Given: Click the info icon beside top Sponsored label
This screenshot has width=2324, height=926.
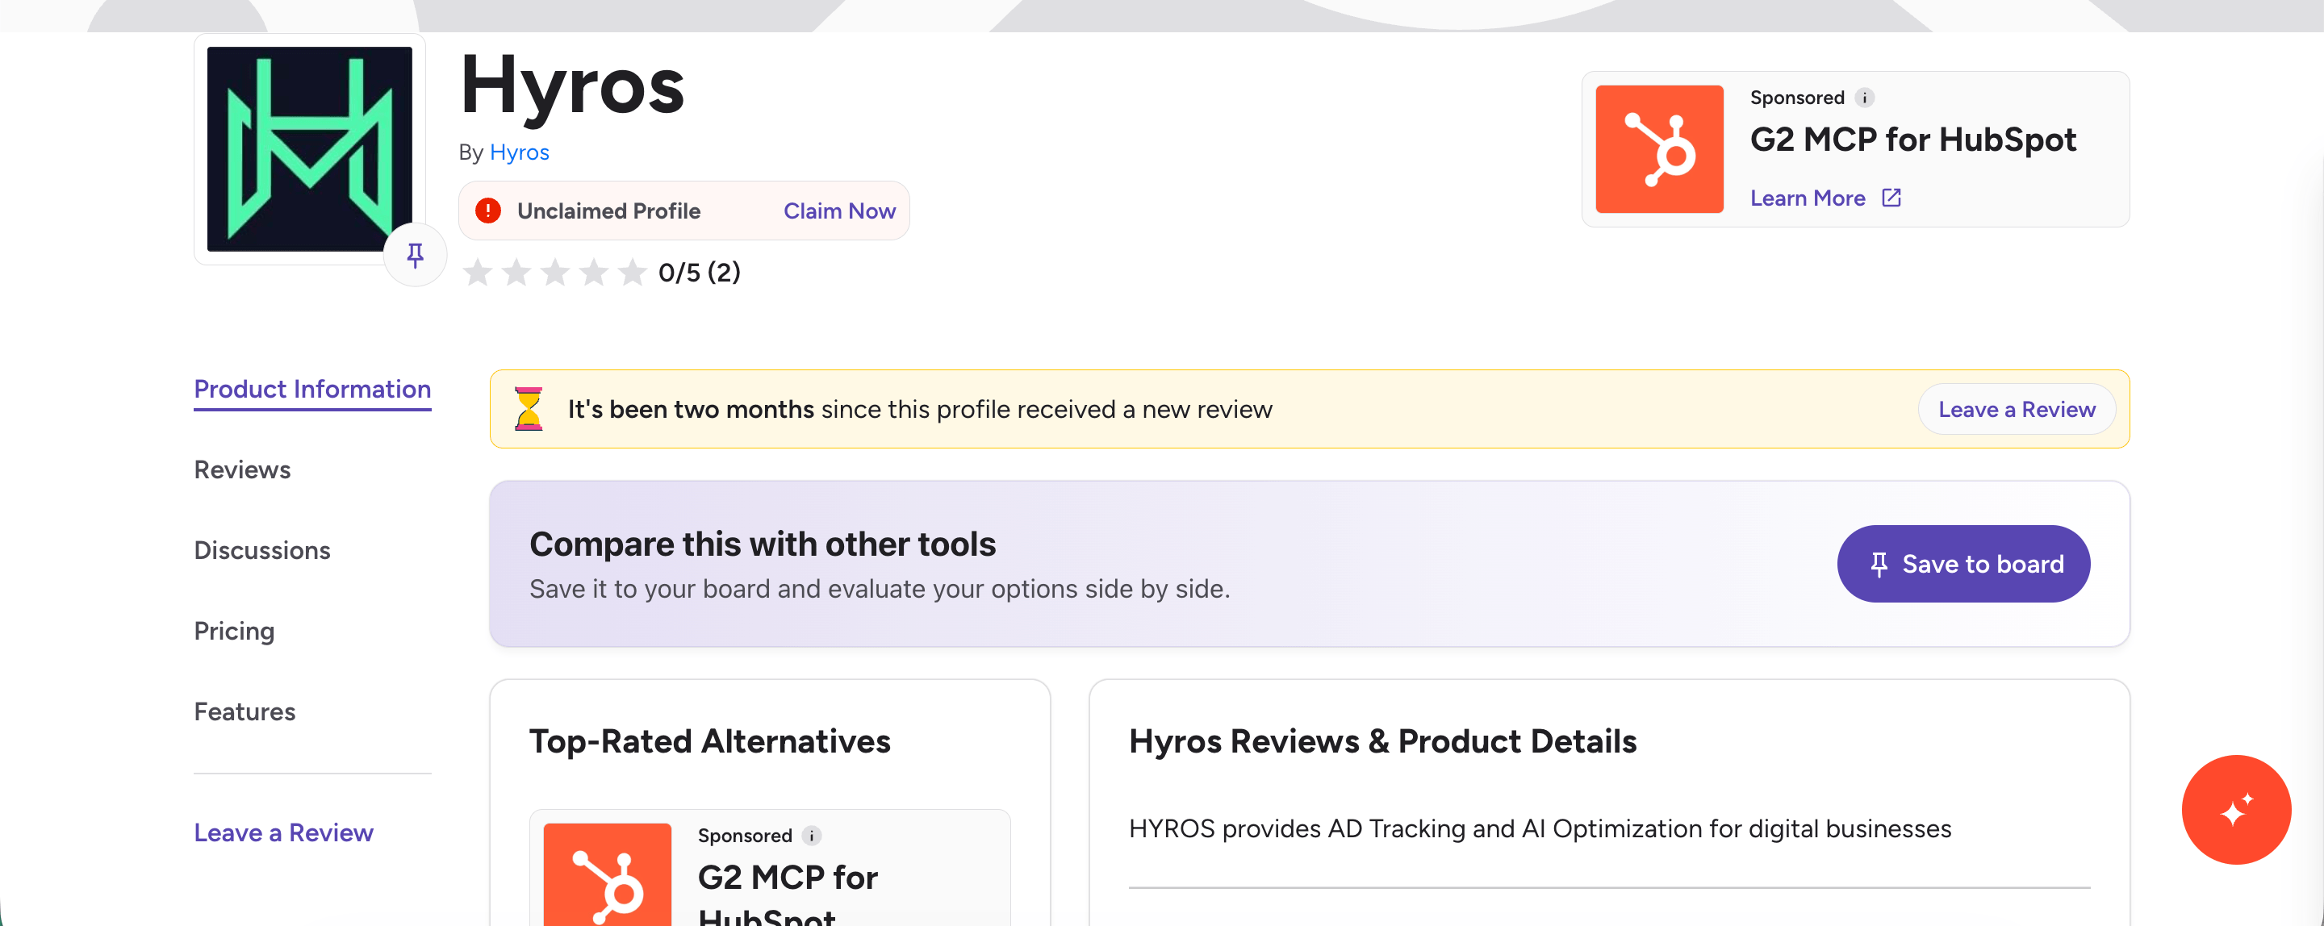Looking at the screenshot, I should click(x=1865, y=98).
